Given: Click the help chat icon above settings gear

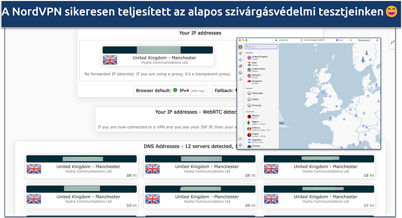Looking at the screenshot, I should tap(240, 139).
